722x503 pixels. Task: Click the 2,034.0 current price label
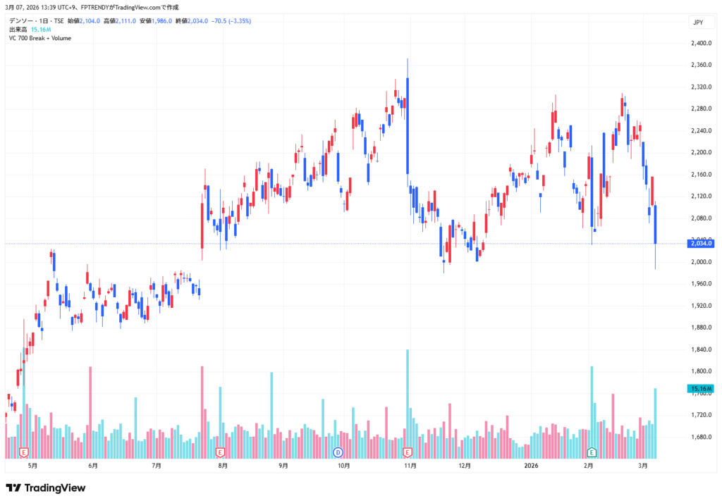[x=702, y=244]
